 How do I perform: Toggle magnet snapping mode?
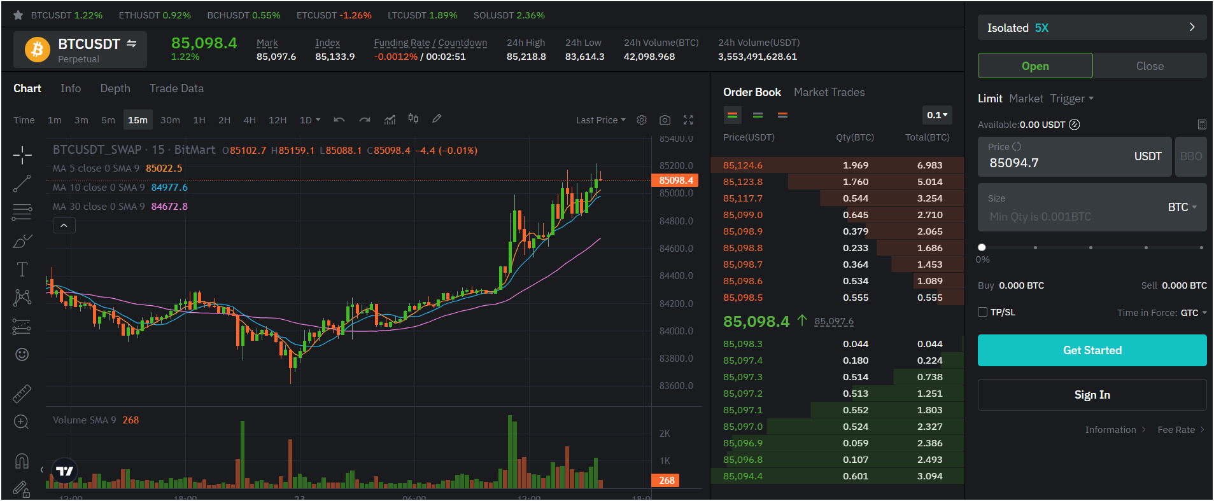[22, 460]
